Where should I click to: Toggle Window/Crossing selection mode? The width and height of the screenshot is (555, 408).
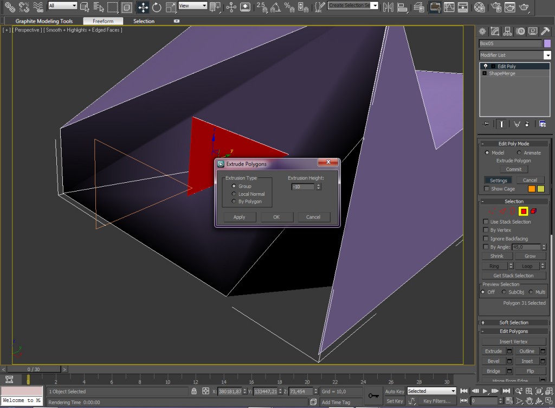(127, 7)
